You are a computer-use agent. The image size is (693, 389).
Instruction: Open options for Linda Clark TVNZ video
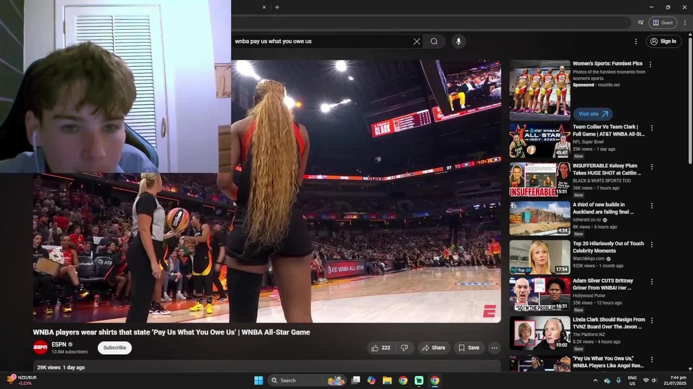[x=652, y=320]
